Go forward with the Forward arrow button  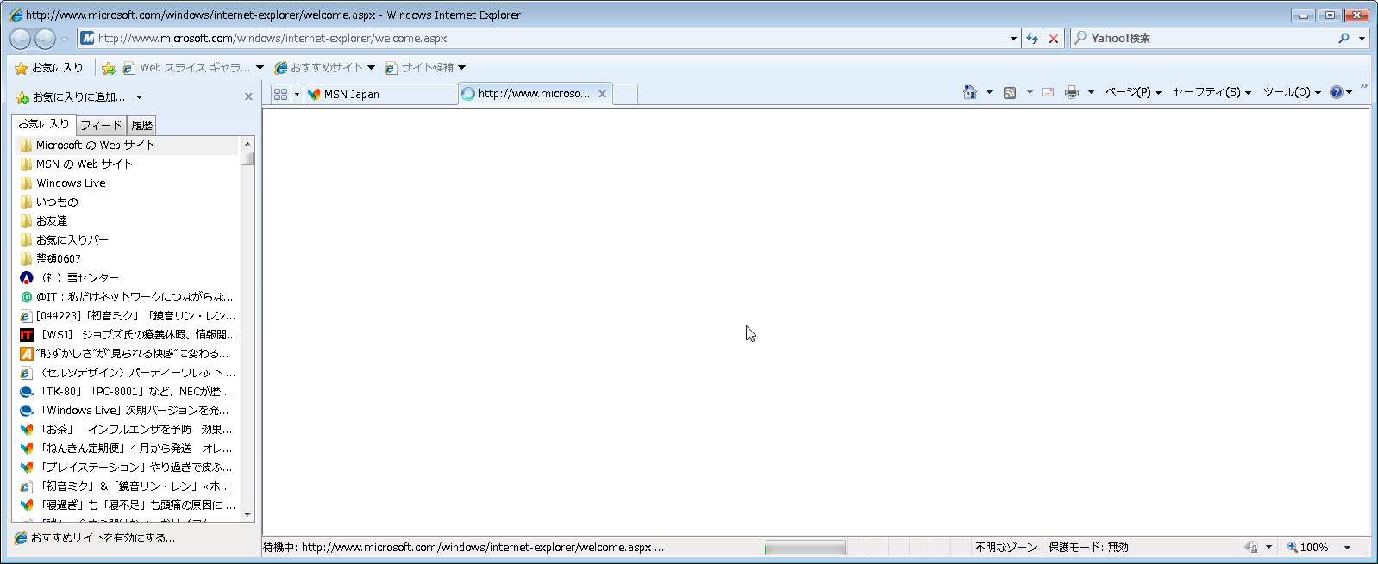tap(45, 38)
